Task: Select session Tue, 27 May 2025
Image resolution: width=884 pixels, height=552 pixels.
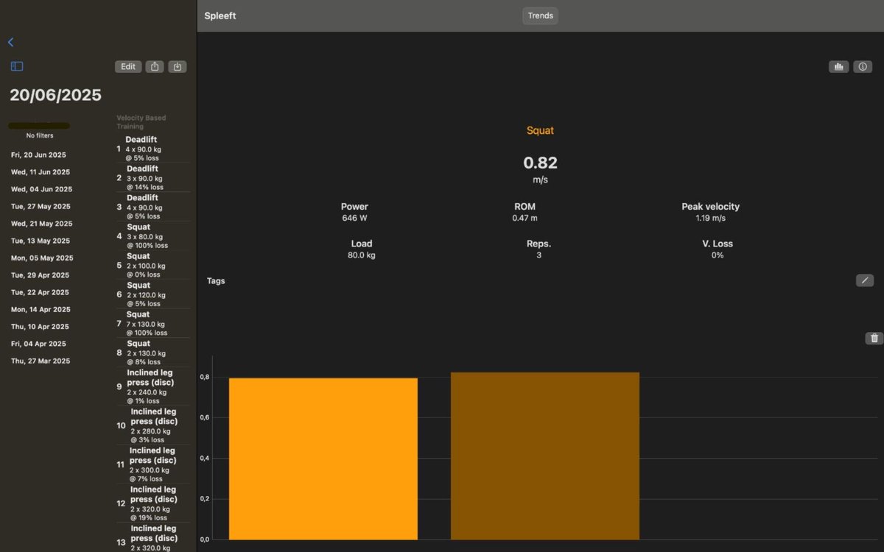Action: click(x=41, y=207)
